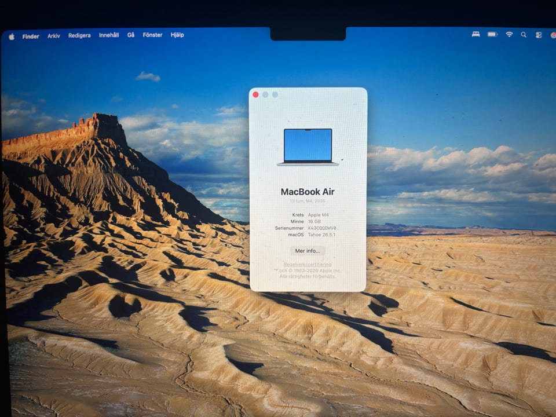This screenshot has height=417, width=556.
Task: Open the Apple logo menu
Action: point(12,36)
